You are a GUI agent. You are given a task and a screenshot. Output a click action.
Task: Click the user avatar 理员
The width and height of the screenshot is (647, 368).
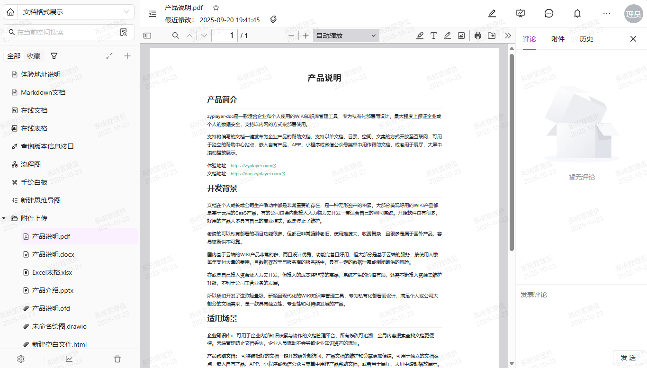coord(633,14)
